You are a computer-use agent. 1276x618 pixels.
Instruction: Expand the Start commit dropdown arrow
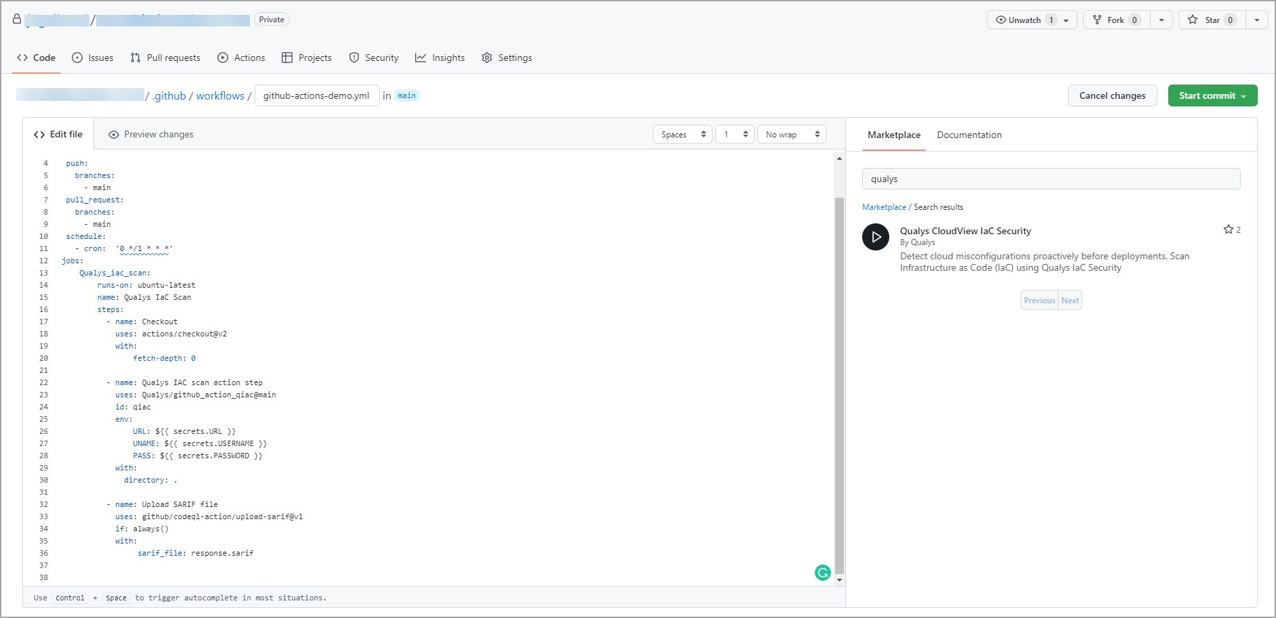coord(1245,95)
